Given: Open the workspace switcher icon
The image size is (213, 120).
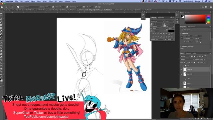Looking at the screenshot, I should pos(206,7).
